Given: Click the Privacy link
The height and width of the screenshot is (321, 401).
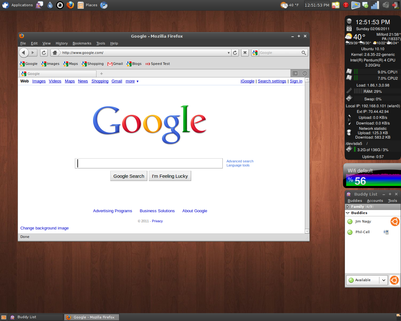Looking at the screenshot, I should (x=157, y=221).
